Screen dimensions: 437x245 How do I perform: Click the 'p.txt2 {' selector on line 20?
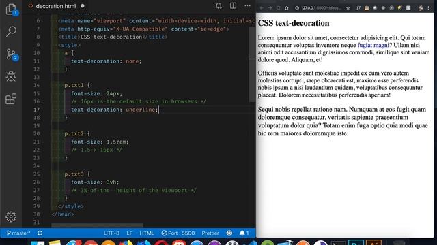pyautogui.click(x=77, y=133)
